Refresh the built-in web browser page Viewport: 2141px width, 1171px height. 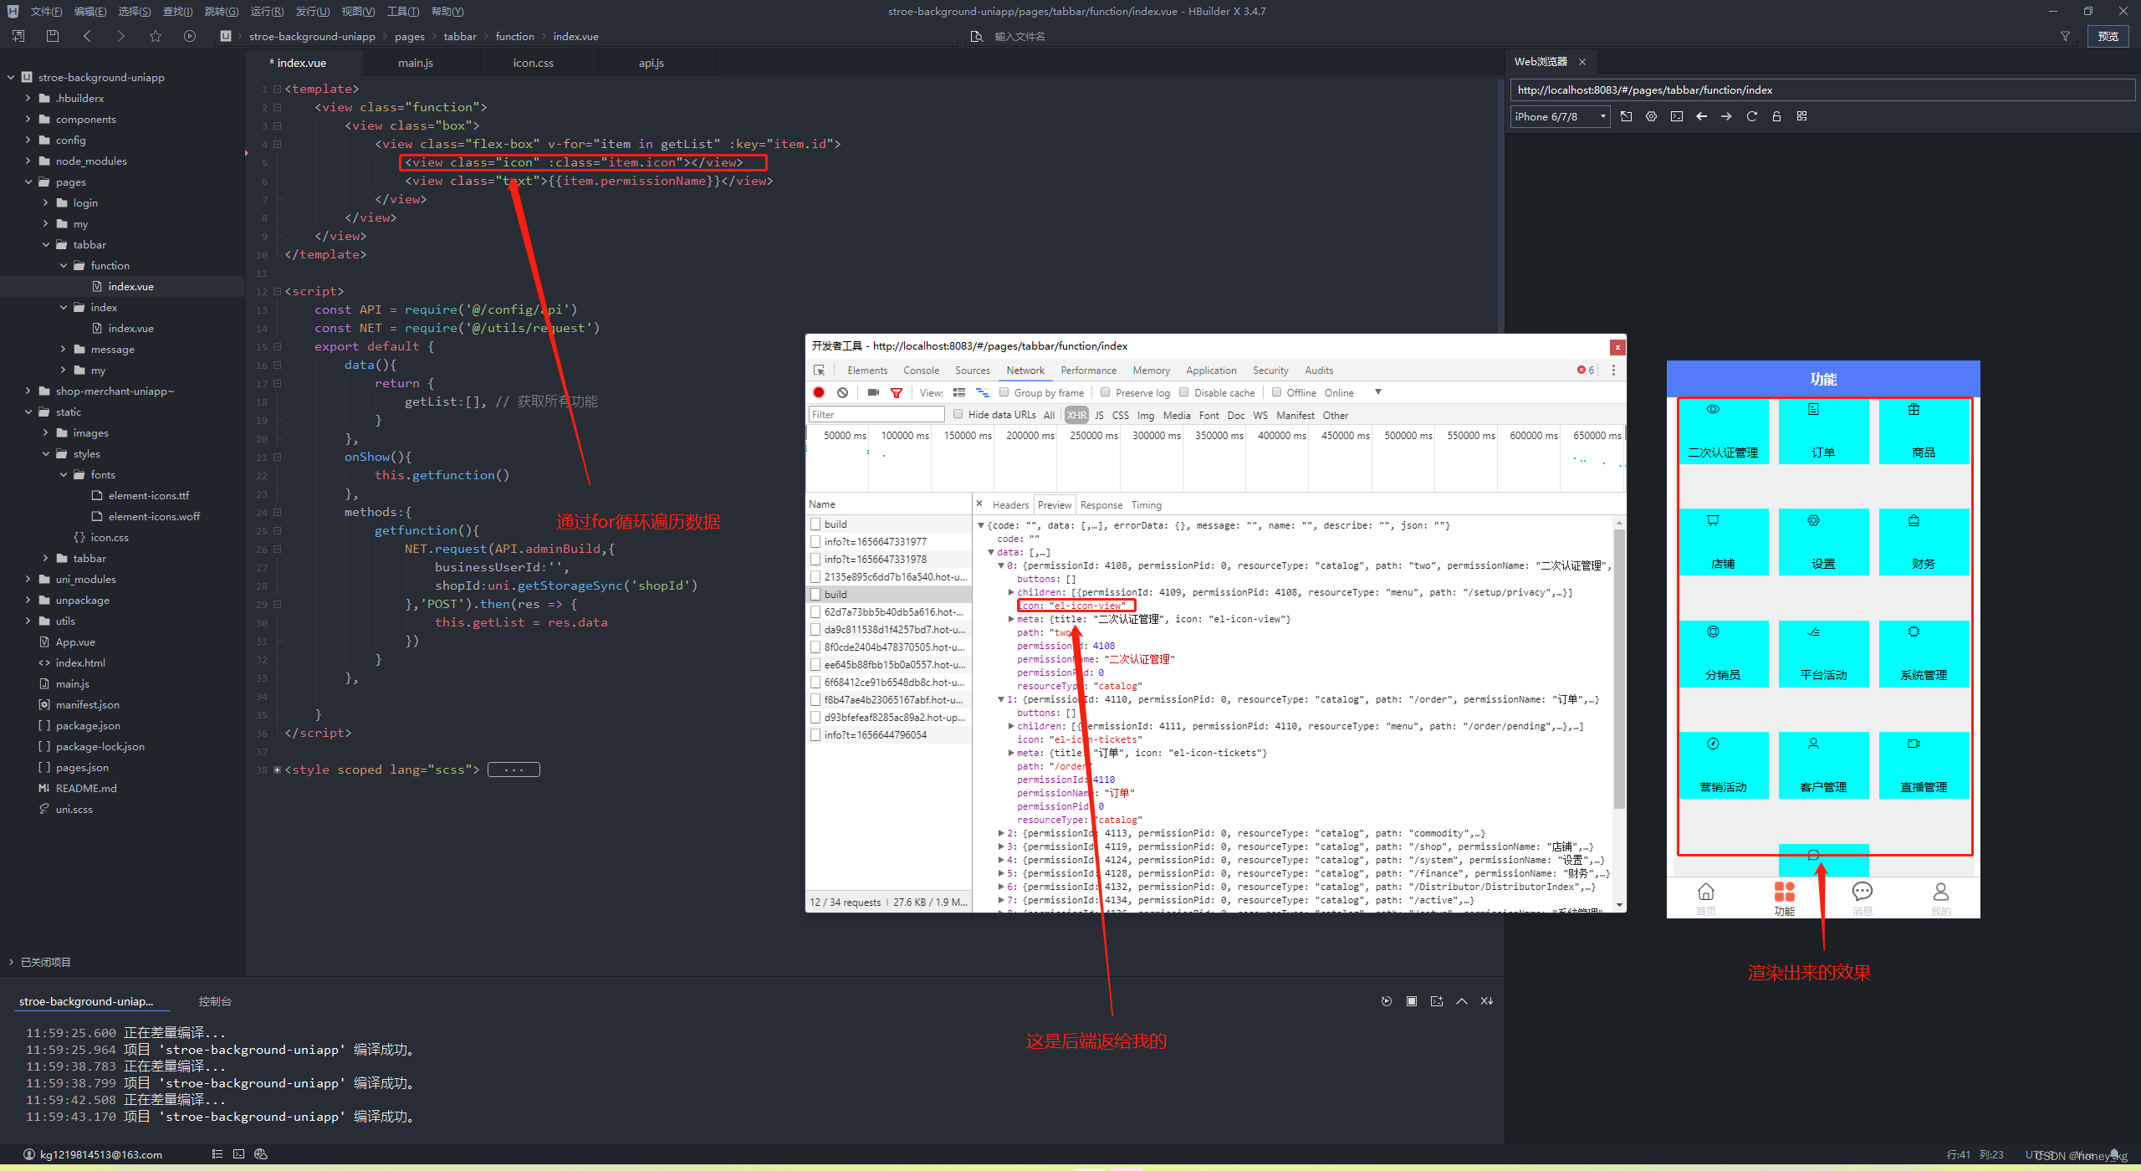[x=1751, y=116]
